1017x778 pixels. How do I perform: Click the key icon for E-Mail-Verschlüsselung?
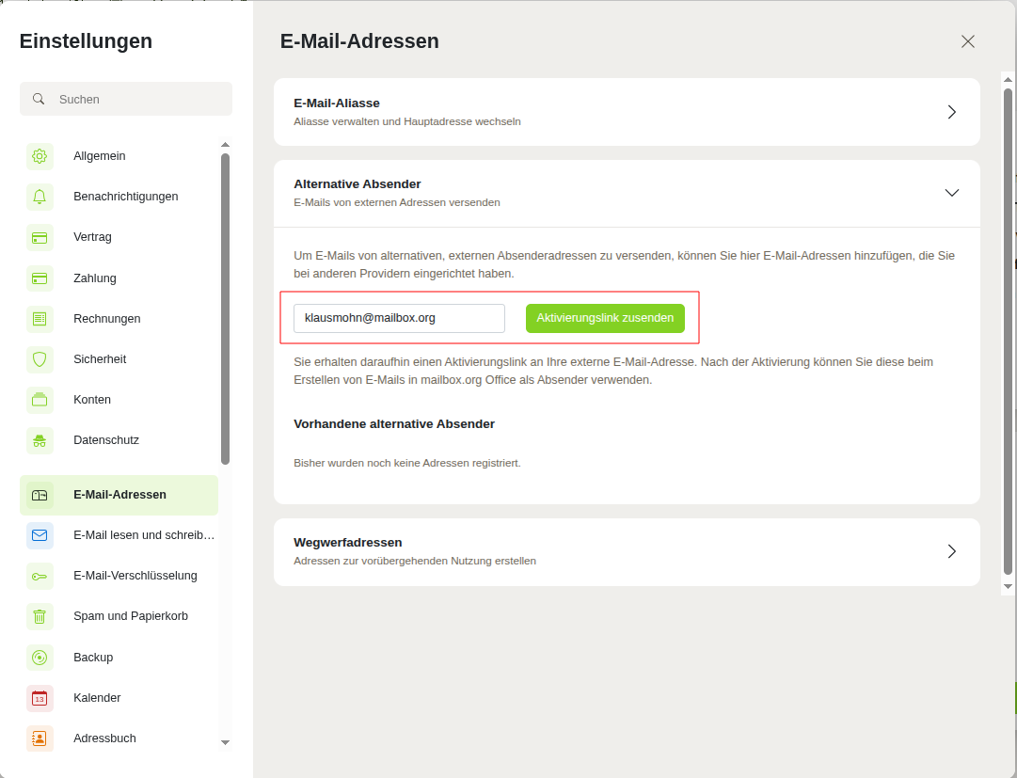pos(40,576)
